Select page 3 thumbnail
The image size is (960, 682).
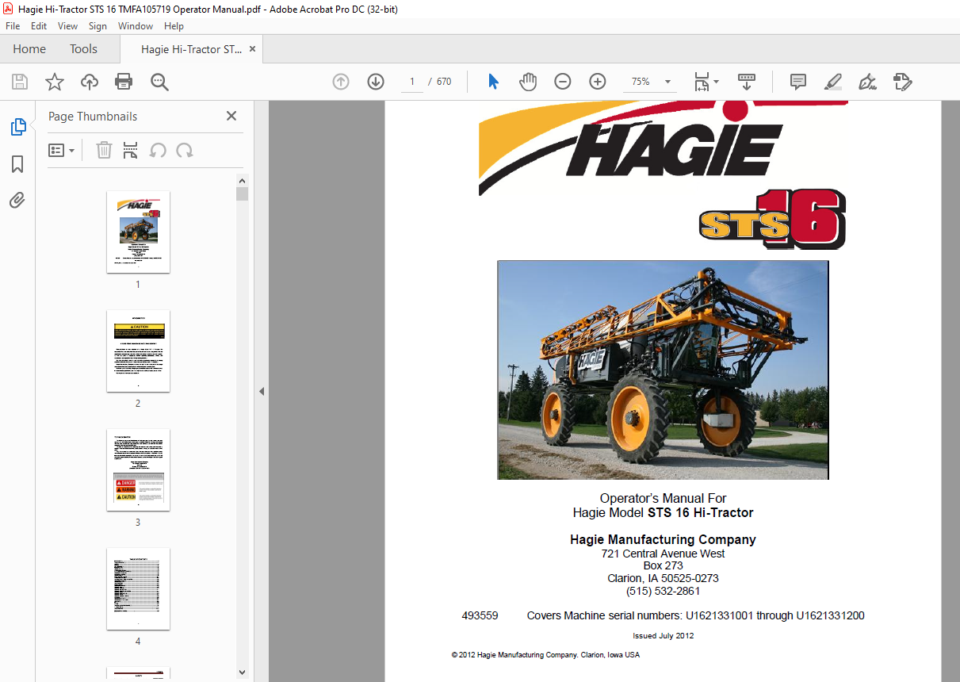(138, 470)
